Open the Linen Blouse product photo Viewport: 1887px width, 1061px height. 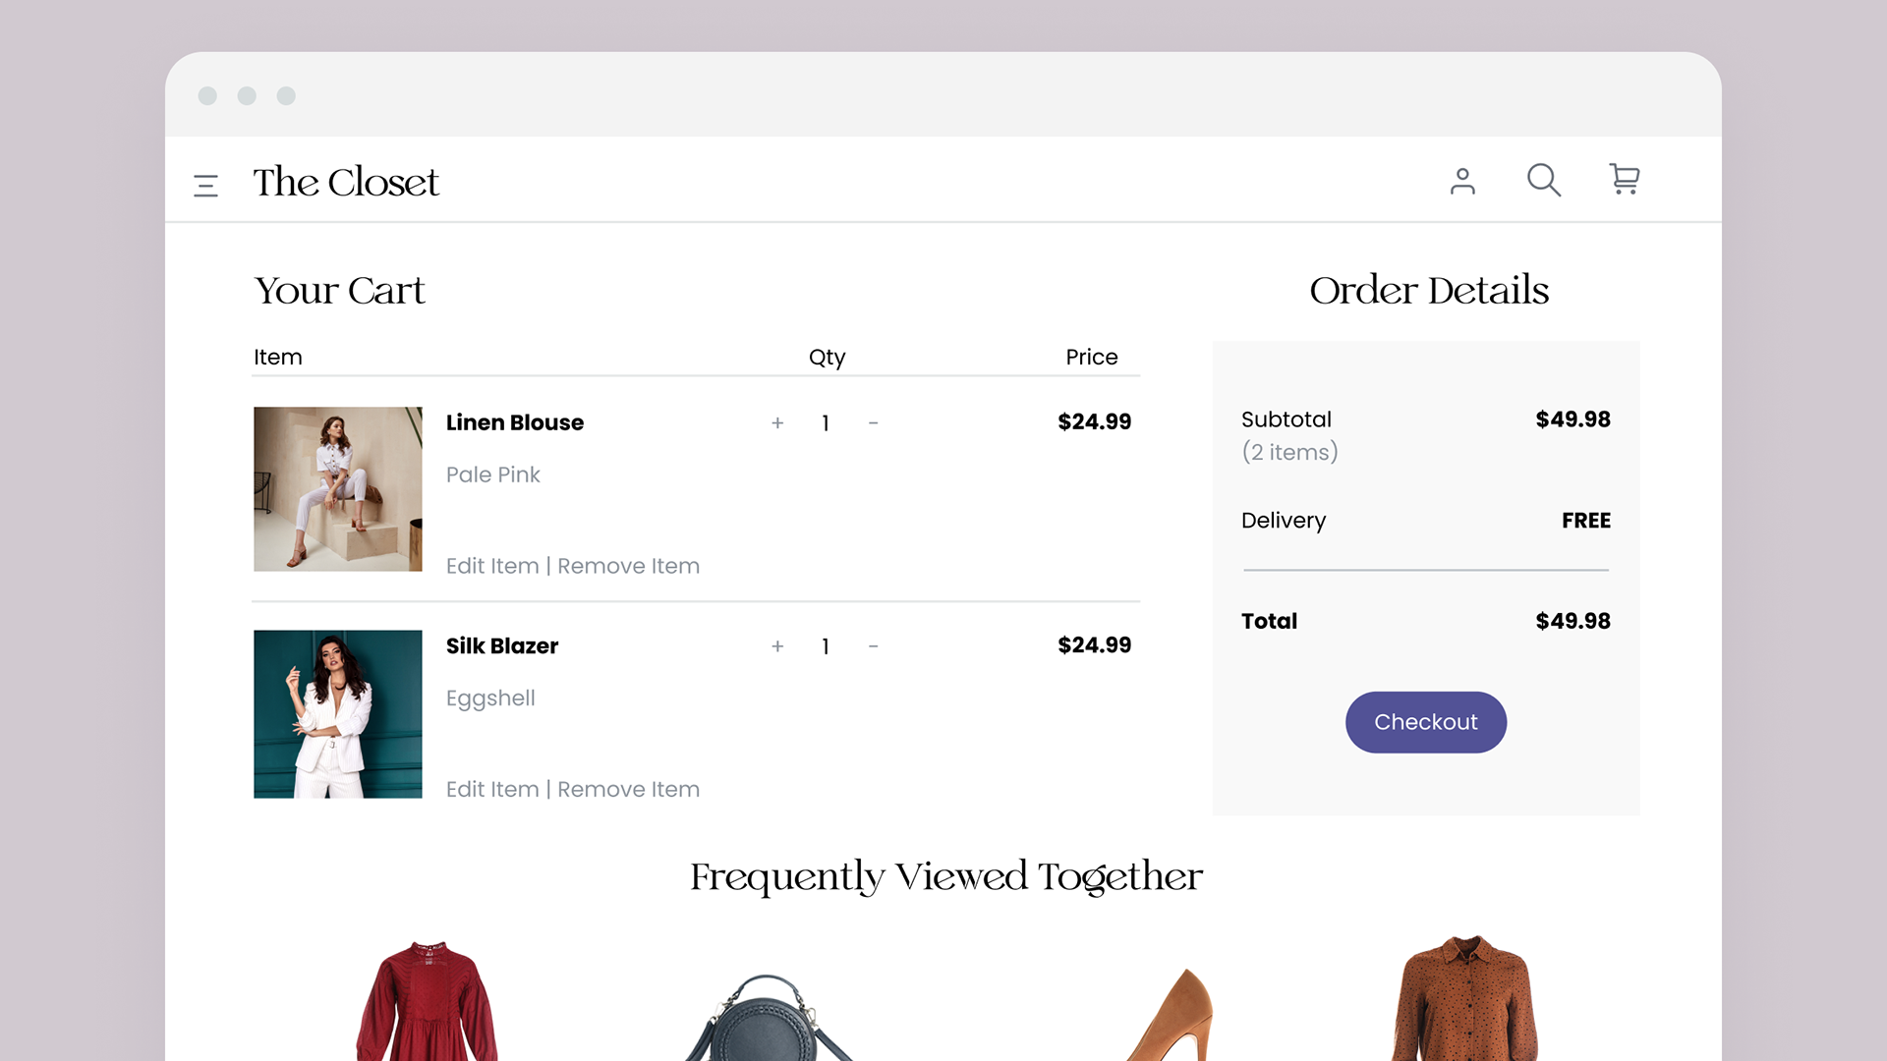tap(338, 489)
